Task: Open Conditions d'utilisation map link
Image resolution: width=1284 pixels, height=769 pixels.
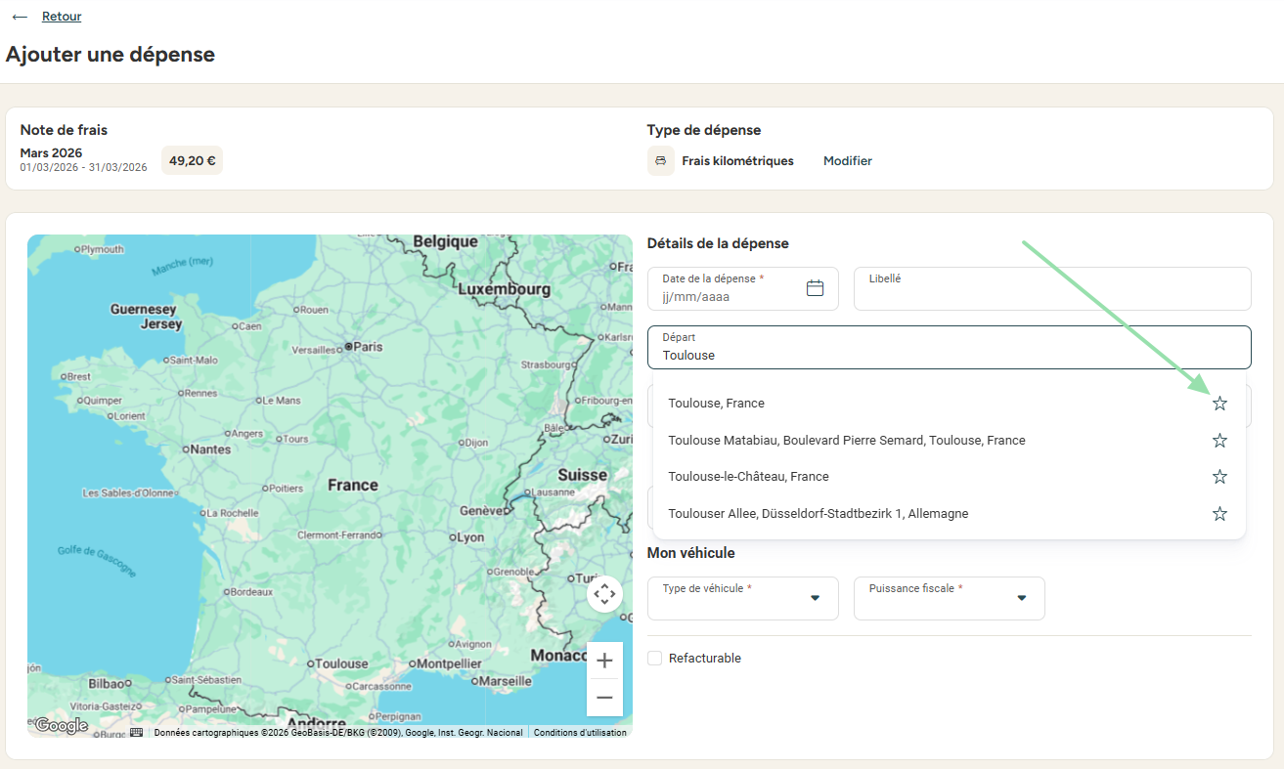Action: pyautogui.click(x=580, y=733)
